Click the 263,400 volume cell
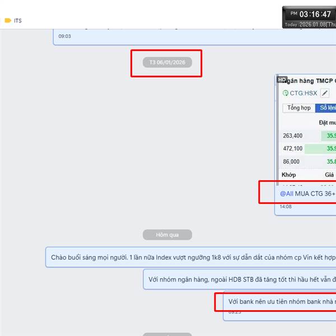Image resolution: width=336 pixels, height=336 pixels. click(293, 136)
